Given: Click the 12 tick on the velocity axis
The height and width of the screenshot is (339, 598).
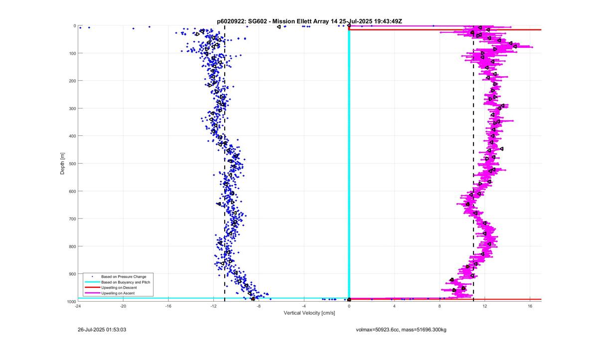Looking at the screenshot, I should click(485, 306).
